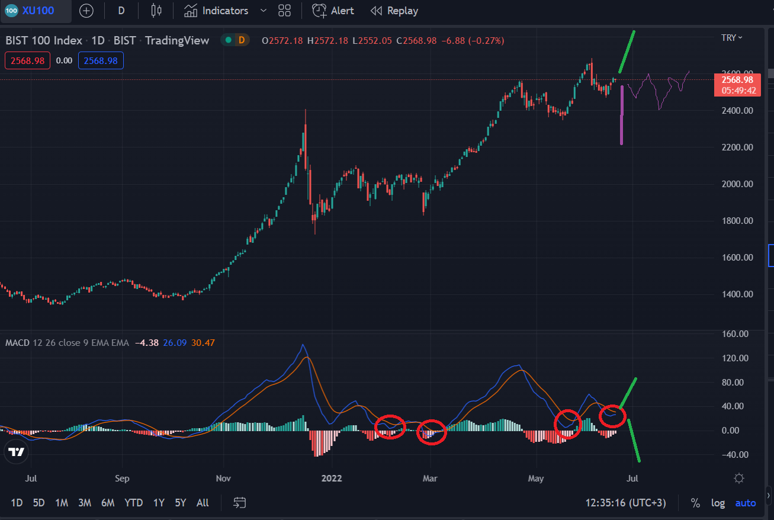Click the −40.00 MACD scale label
Image resolution: width=774 pixels, height=520 pixels.
click(x=734, y=455)
